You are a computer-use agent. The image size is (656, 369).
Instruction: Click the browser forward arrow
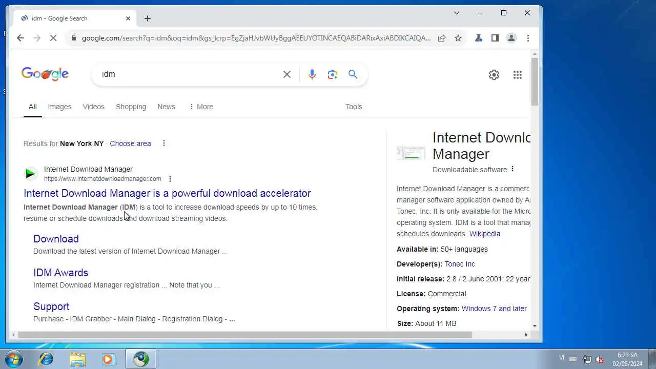click(37, 38)
